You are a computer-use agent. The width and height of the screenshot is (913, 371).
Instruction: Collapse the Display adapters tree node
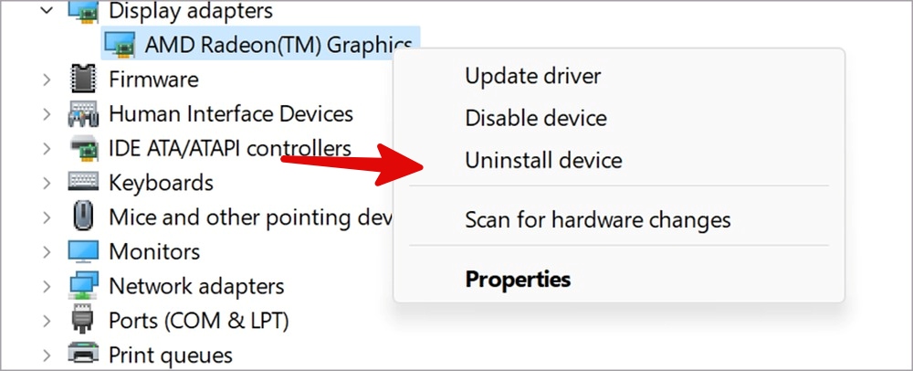click(47, 10)
